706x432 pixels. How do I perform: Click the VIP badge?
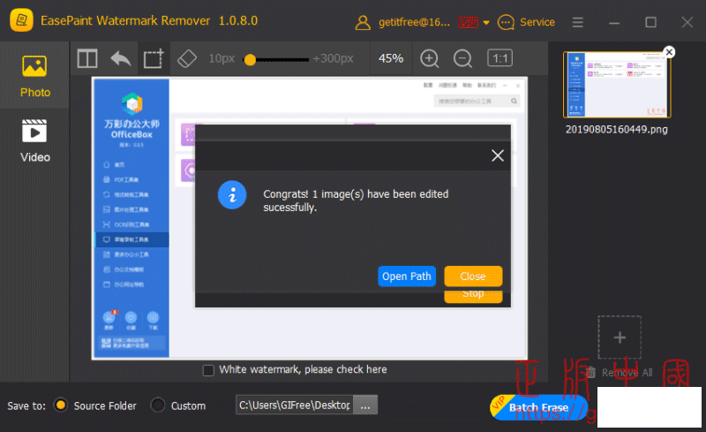[469, 22]
